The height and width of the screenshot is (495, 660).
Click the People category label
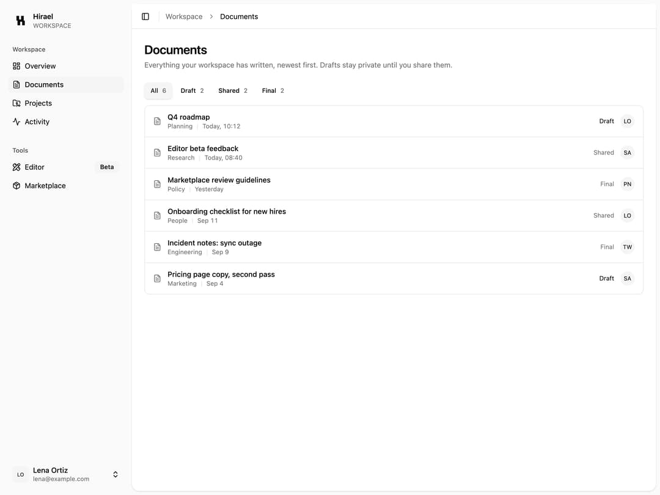(178, 221)
